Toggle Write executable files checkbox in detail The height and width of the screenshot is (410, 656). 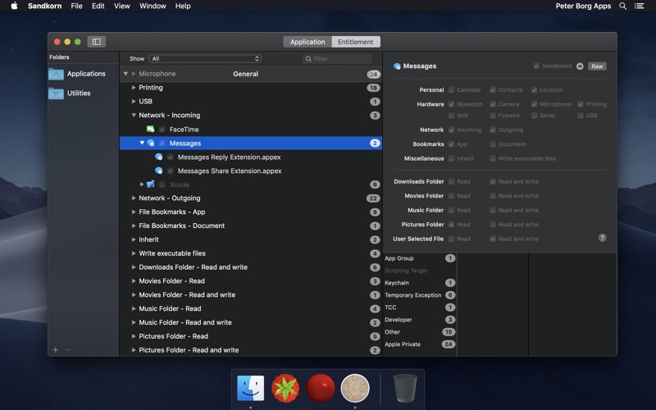493,158
